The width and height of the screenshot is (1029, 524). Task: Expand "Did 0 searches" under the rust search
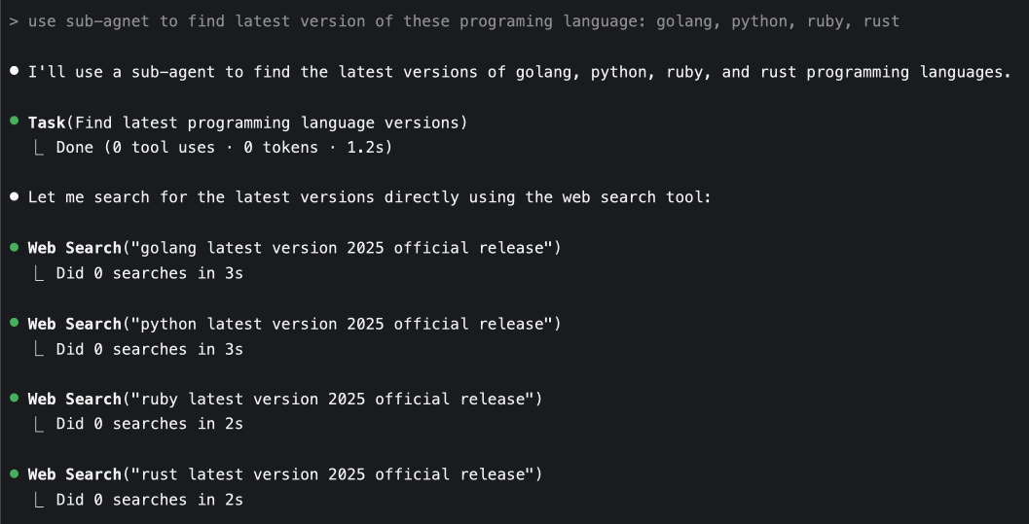click(149, 500)
